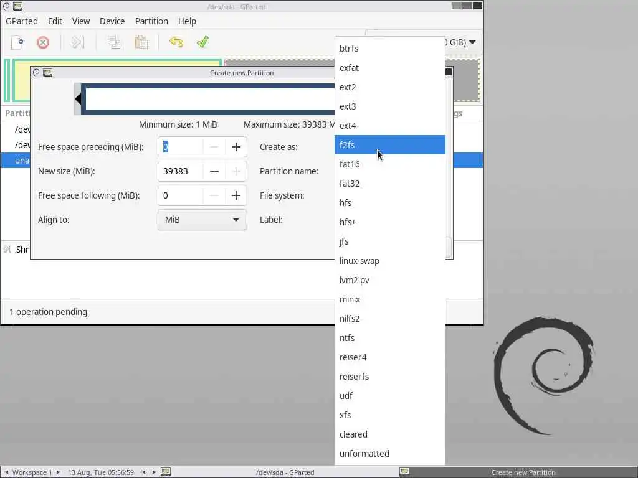Viewport: 638px width, 478px height.
Task: Select the highlighted f2fs option
Action: [x=390, y=144]
